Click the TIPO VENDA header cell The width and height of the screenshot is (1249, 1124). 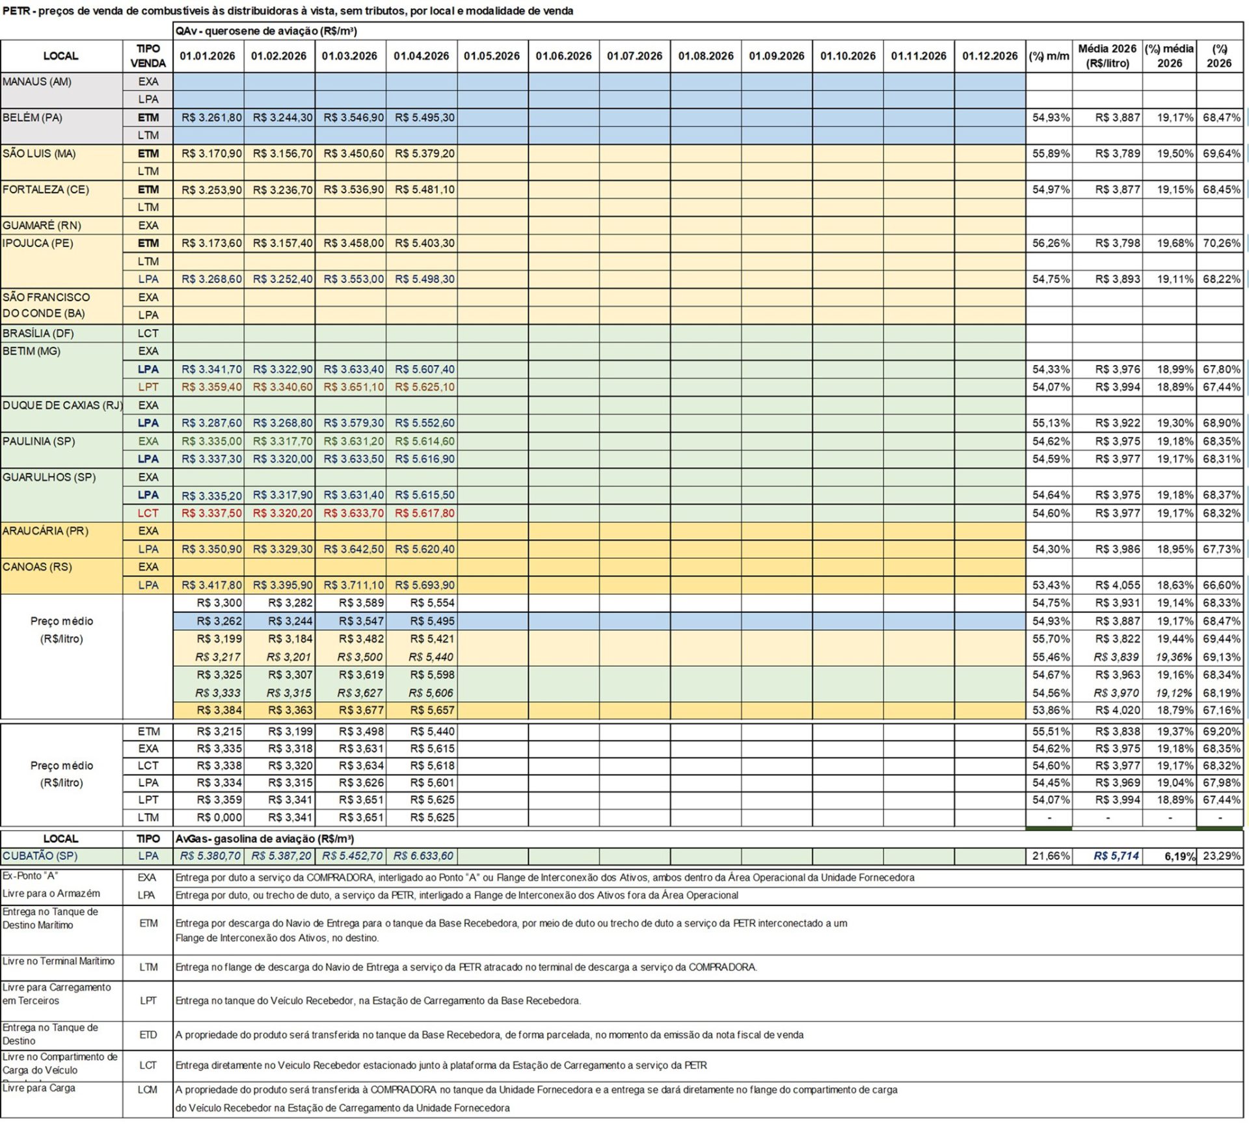coord(148,56)
